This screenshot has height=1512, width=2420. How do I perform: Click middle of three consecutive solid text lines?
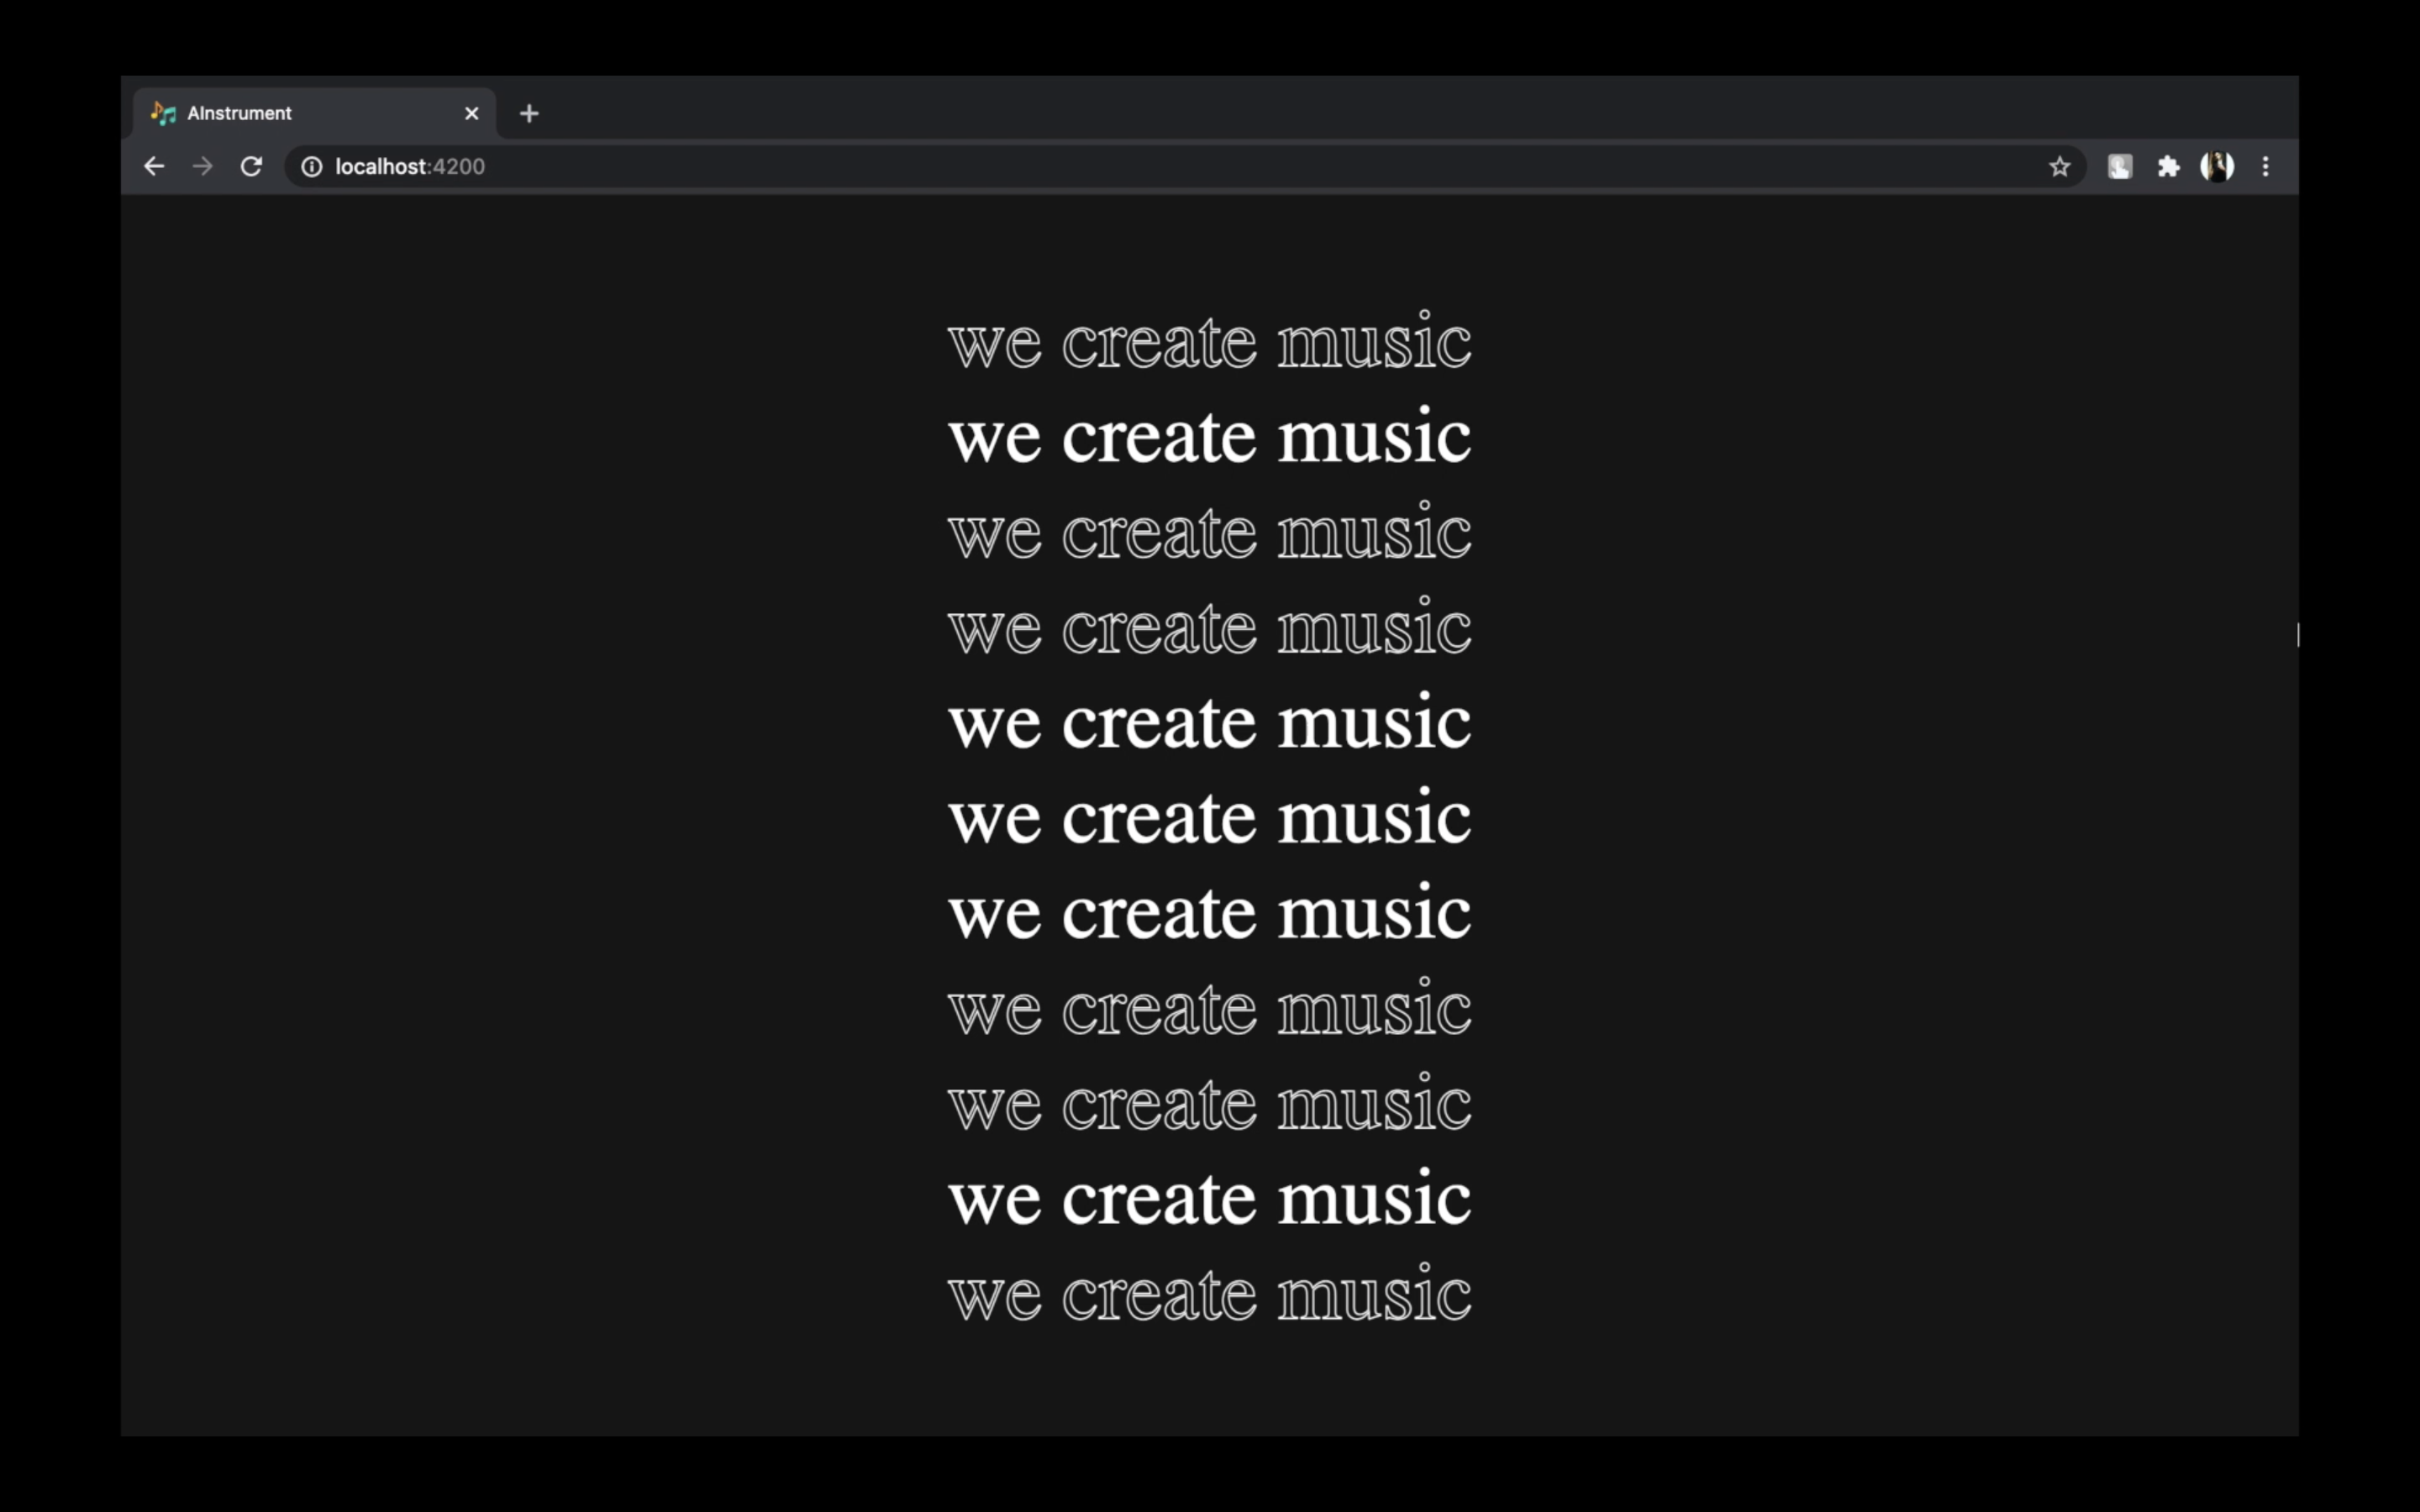[x=1209, y=819]
